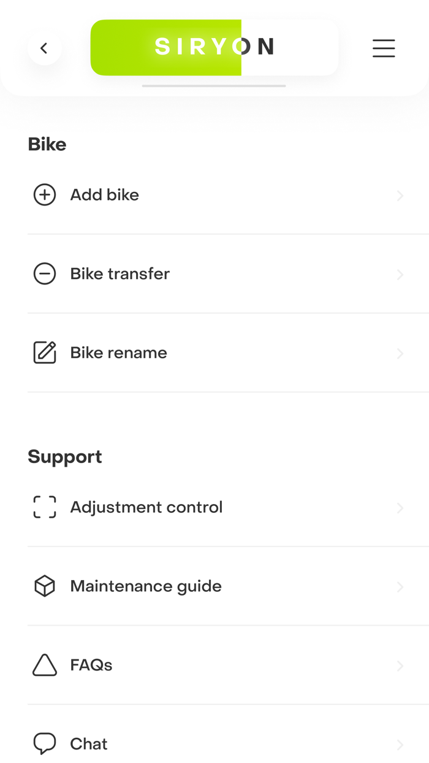Click the Chat speech bubble icon
The image size is (429, 763).
click(x=45, y=743)
